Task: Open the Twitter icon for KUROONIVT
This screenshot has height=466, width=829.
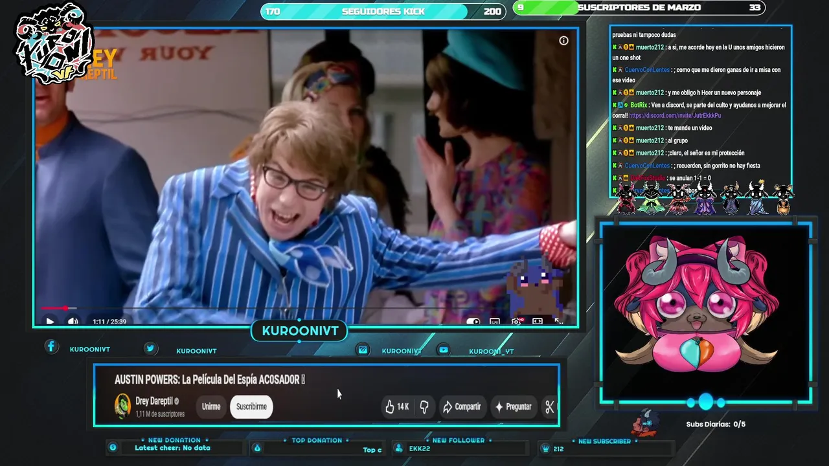Action: point(150,348)
